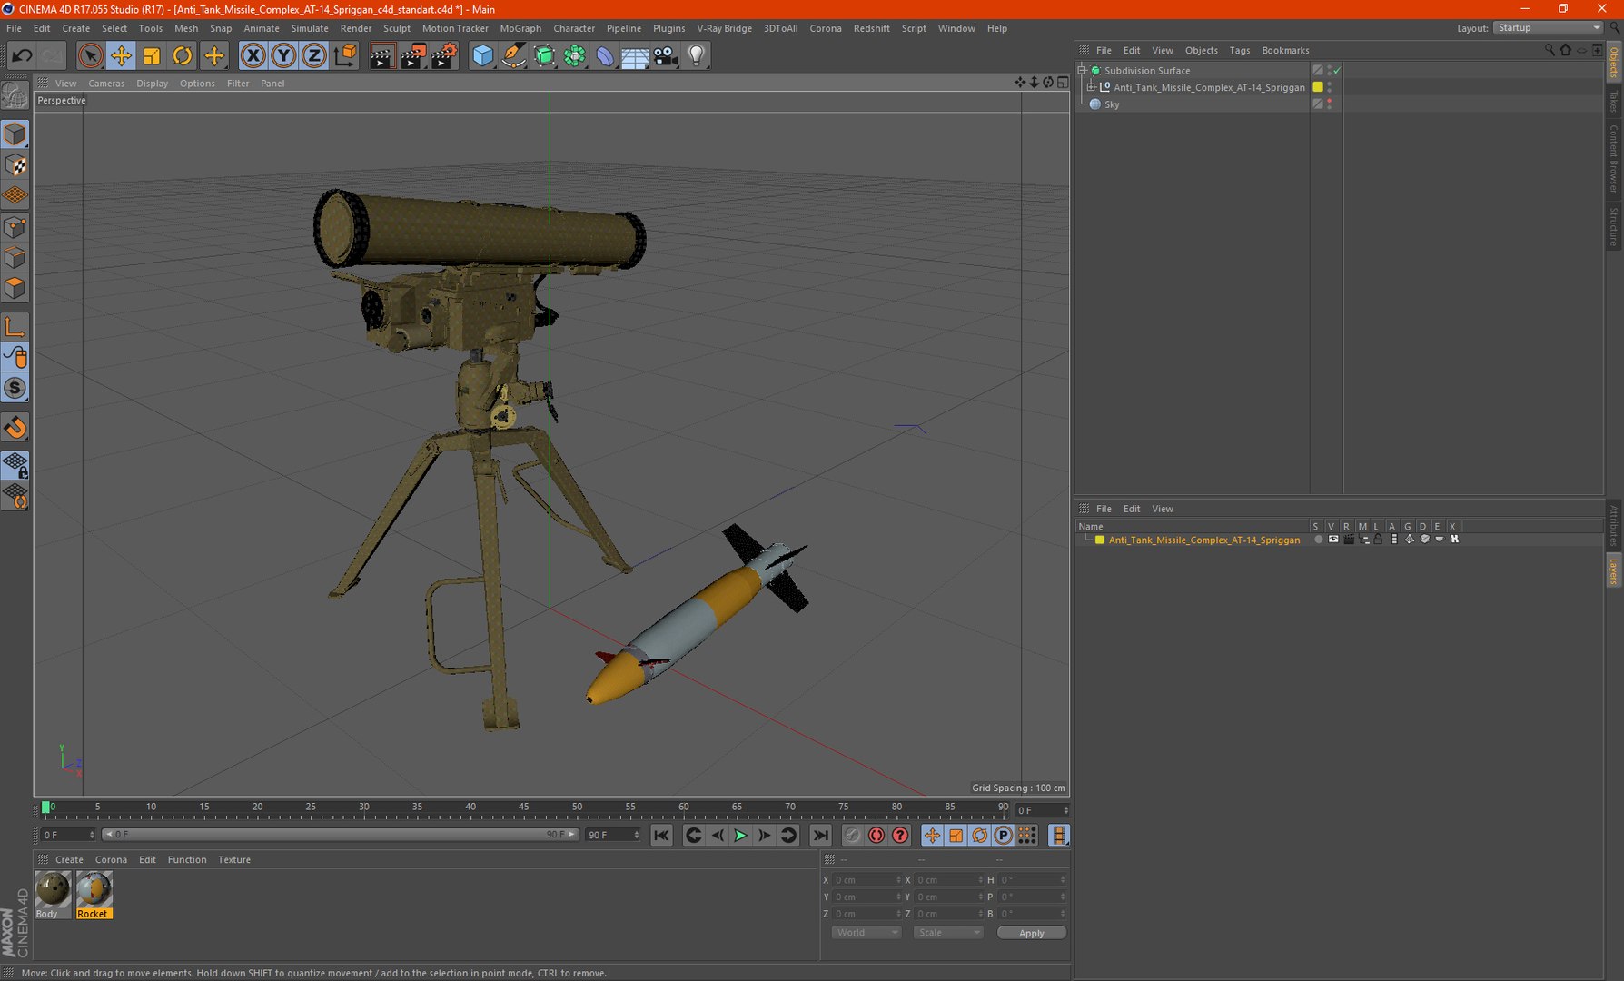The width and height of the screenshot is (1624, 981).
Task: Open the Mesh menu
Action: 186,28
